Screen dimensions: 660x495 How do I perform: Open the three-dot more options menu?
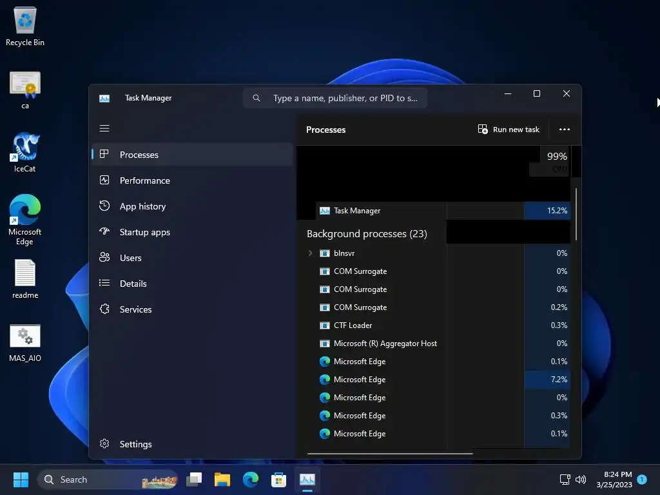(565, 130)
